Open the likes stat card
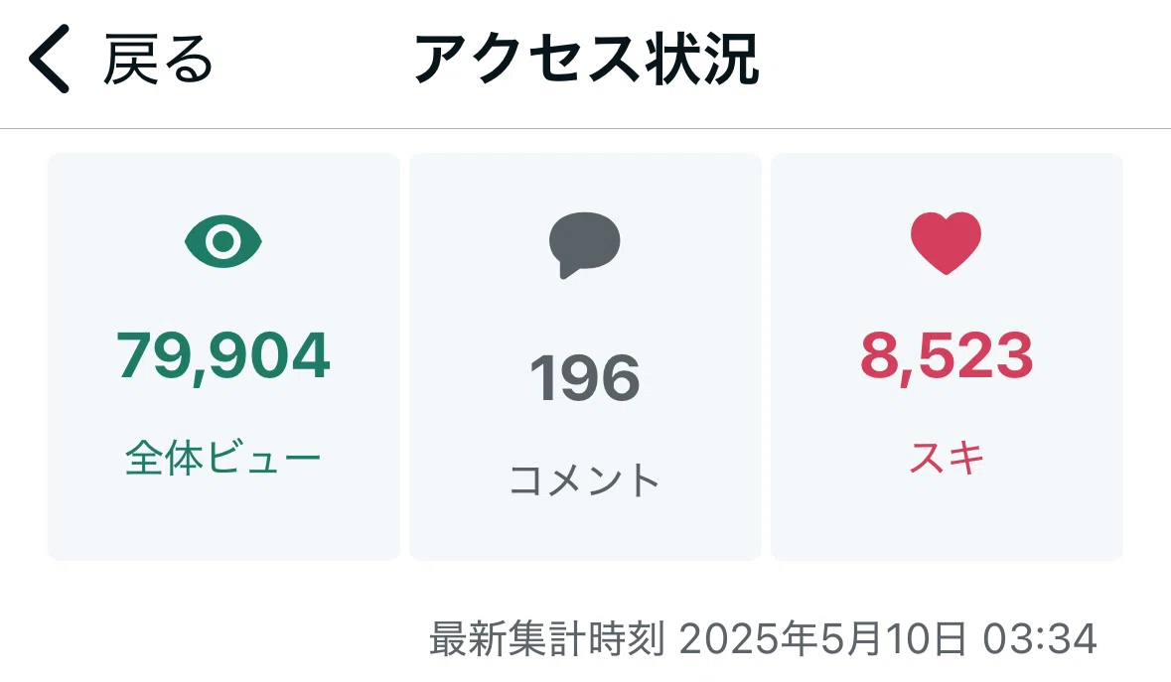The width and height of the screenshot is (1171, 682). pos(947,356)
